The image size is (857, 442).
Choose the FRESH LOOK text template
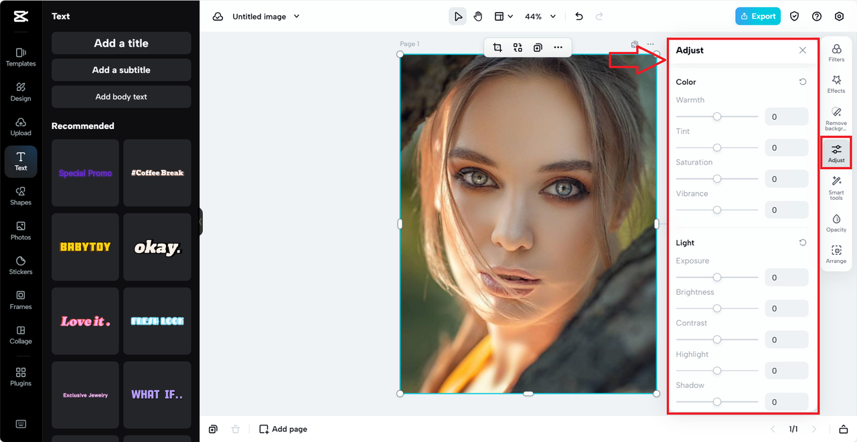tap(157, 321)
